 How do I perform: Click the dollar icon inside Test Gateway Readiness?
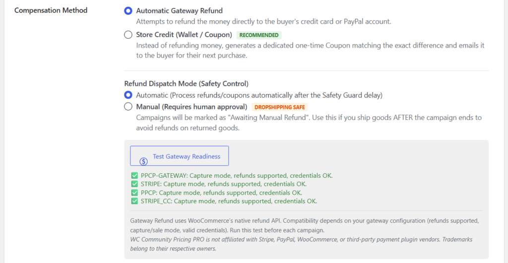coord(143,161)
